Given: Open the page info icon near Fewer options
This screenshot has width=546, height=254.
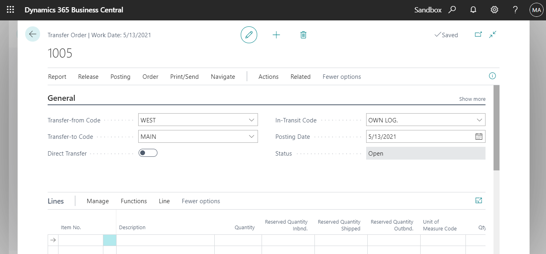Looking at the screenshot, I should pos(492,76).
